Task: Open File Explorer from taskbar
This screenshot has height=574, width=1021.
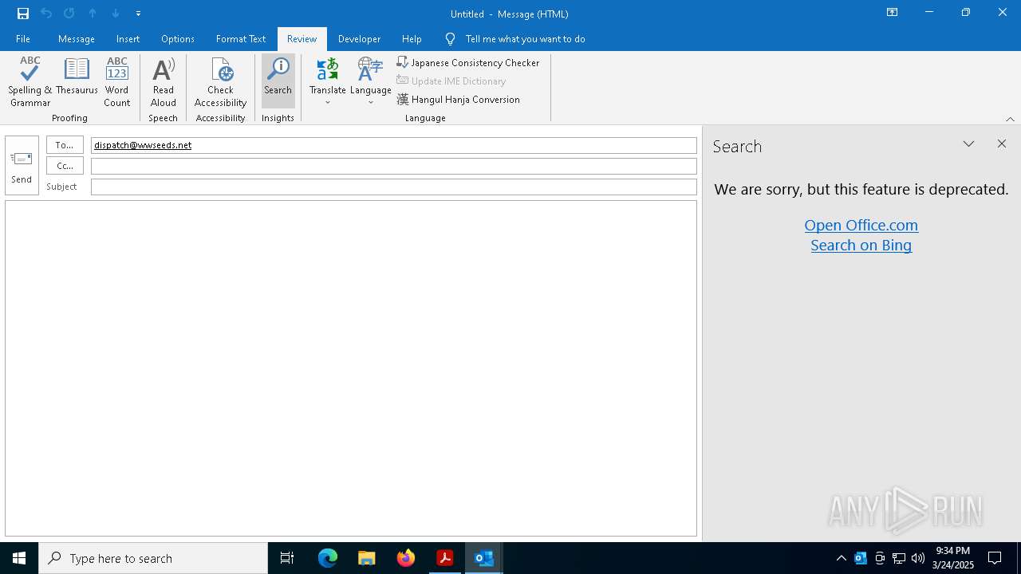Action: click(367, 558)
